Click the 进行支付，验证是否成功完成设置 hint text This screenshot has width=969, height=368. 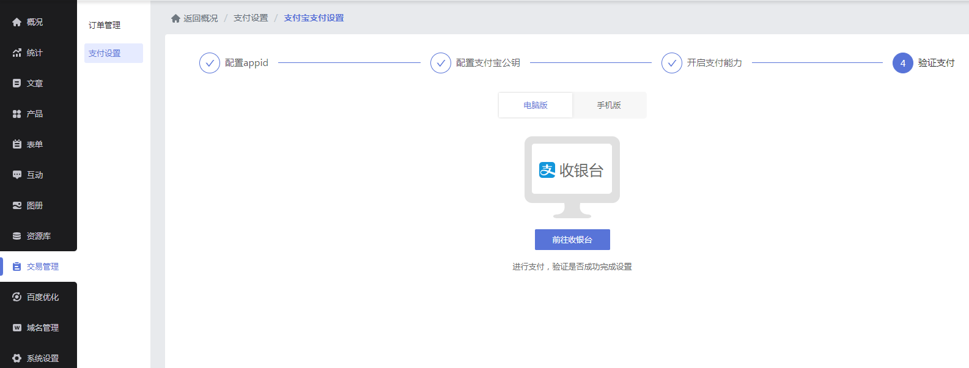572,267
